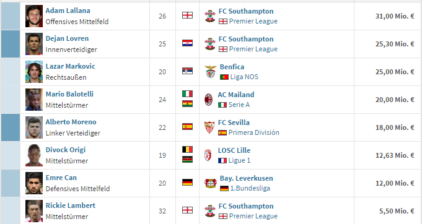Click the Belgian flag in Divock Origi's row
Image resolution: width=422 pixels, height=224 pixels.
[x=187, y=149]
